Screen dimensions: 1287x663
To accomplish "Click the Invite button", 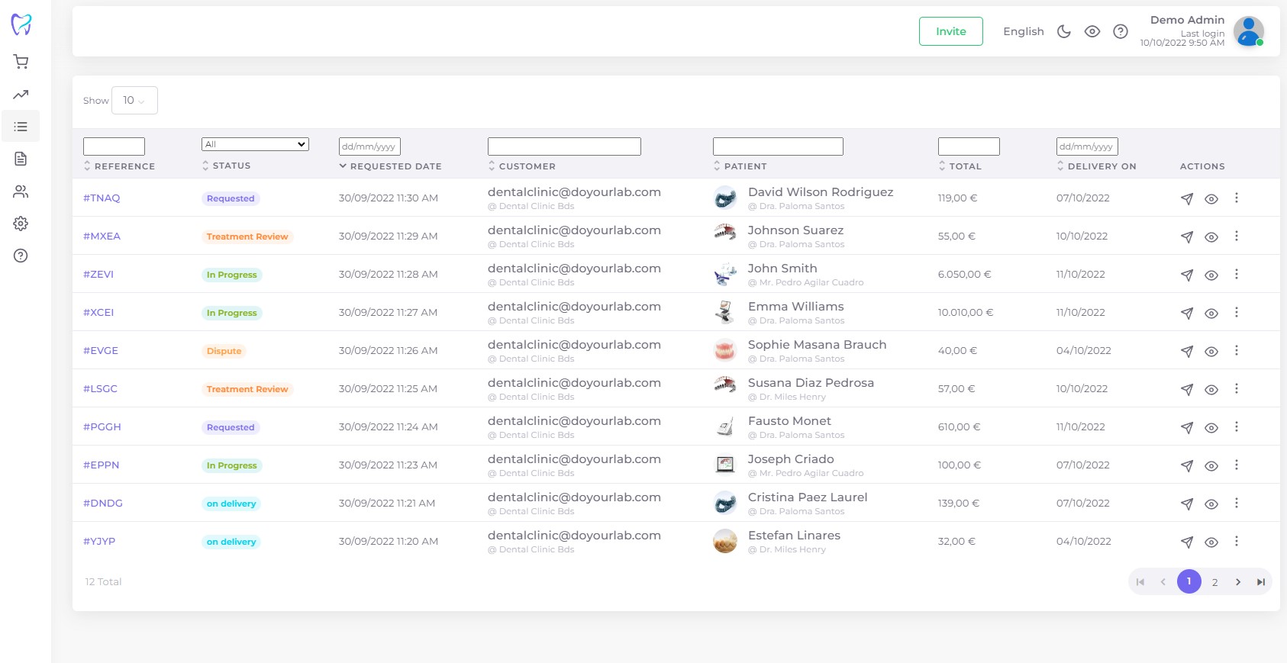I will click(x=950, y=31).
